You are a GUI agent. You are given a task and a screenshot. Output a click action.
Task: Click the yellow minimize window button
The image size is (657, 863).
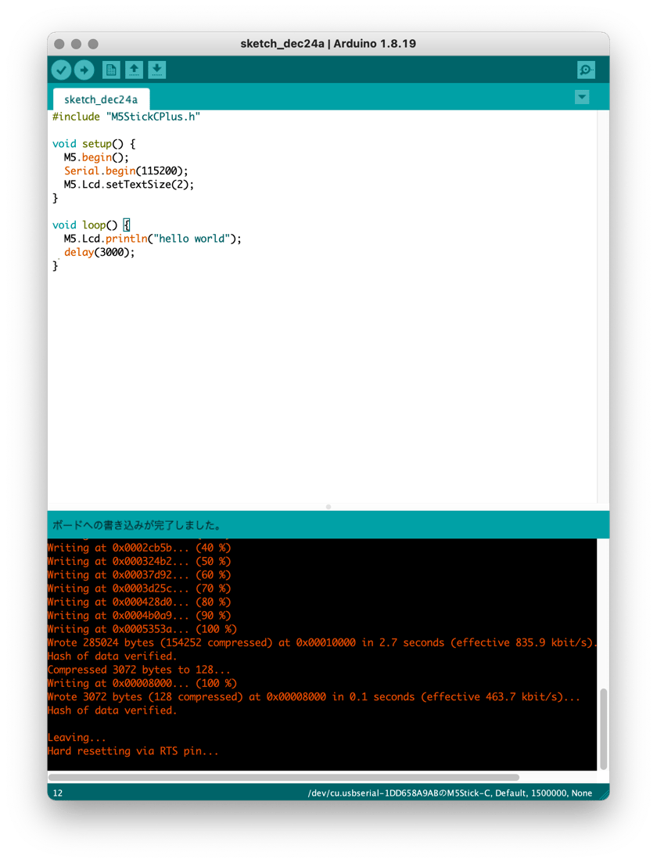click(77, 44)
